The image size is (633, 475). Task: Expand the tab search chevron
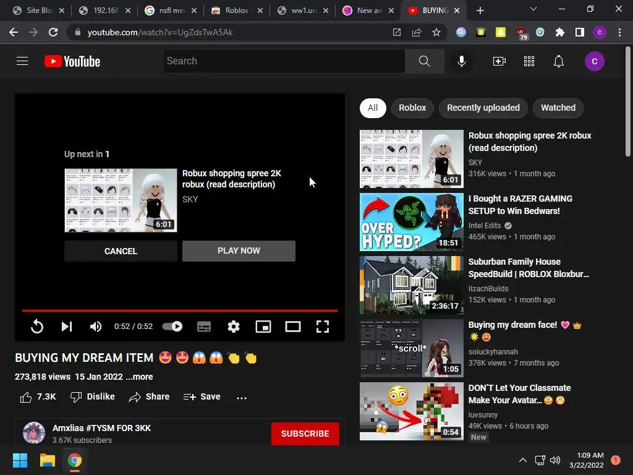pyautogui.click(x=533, y=9)
